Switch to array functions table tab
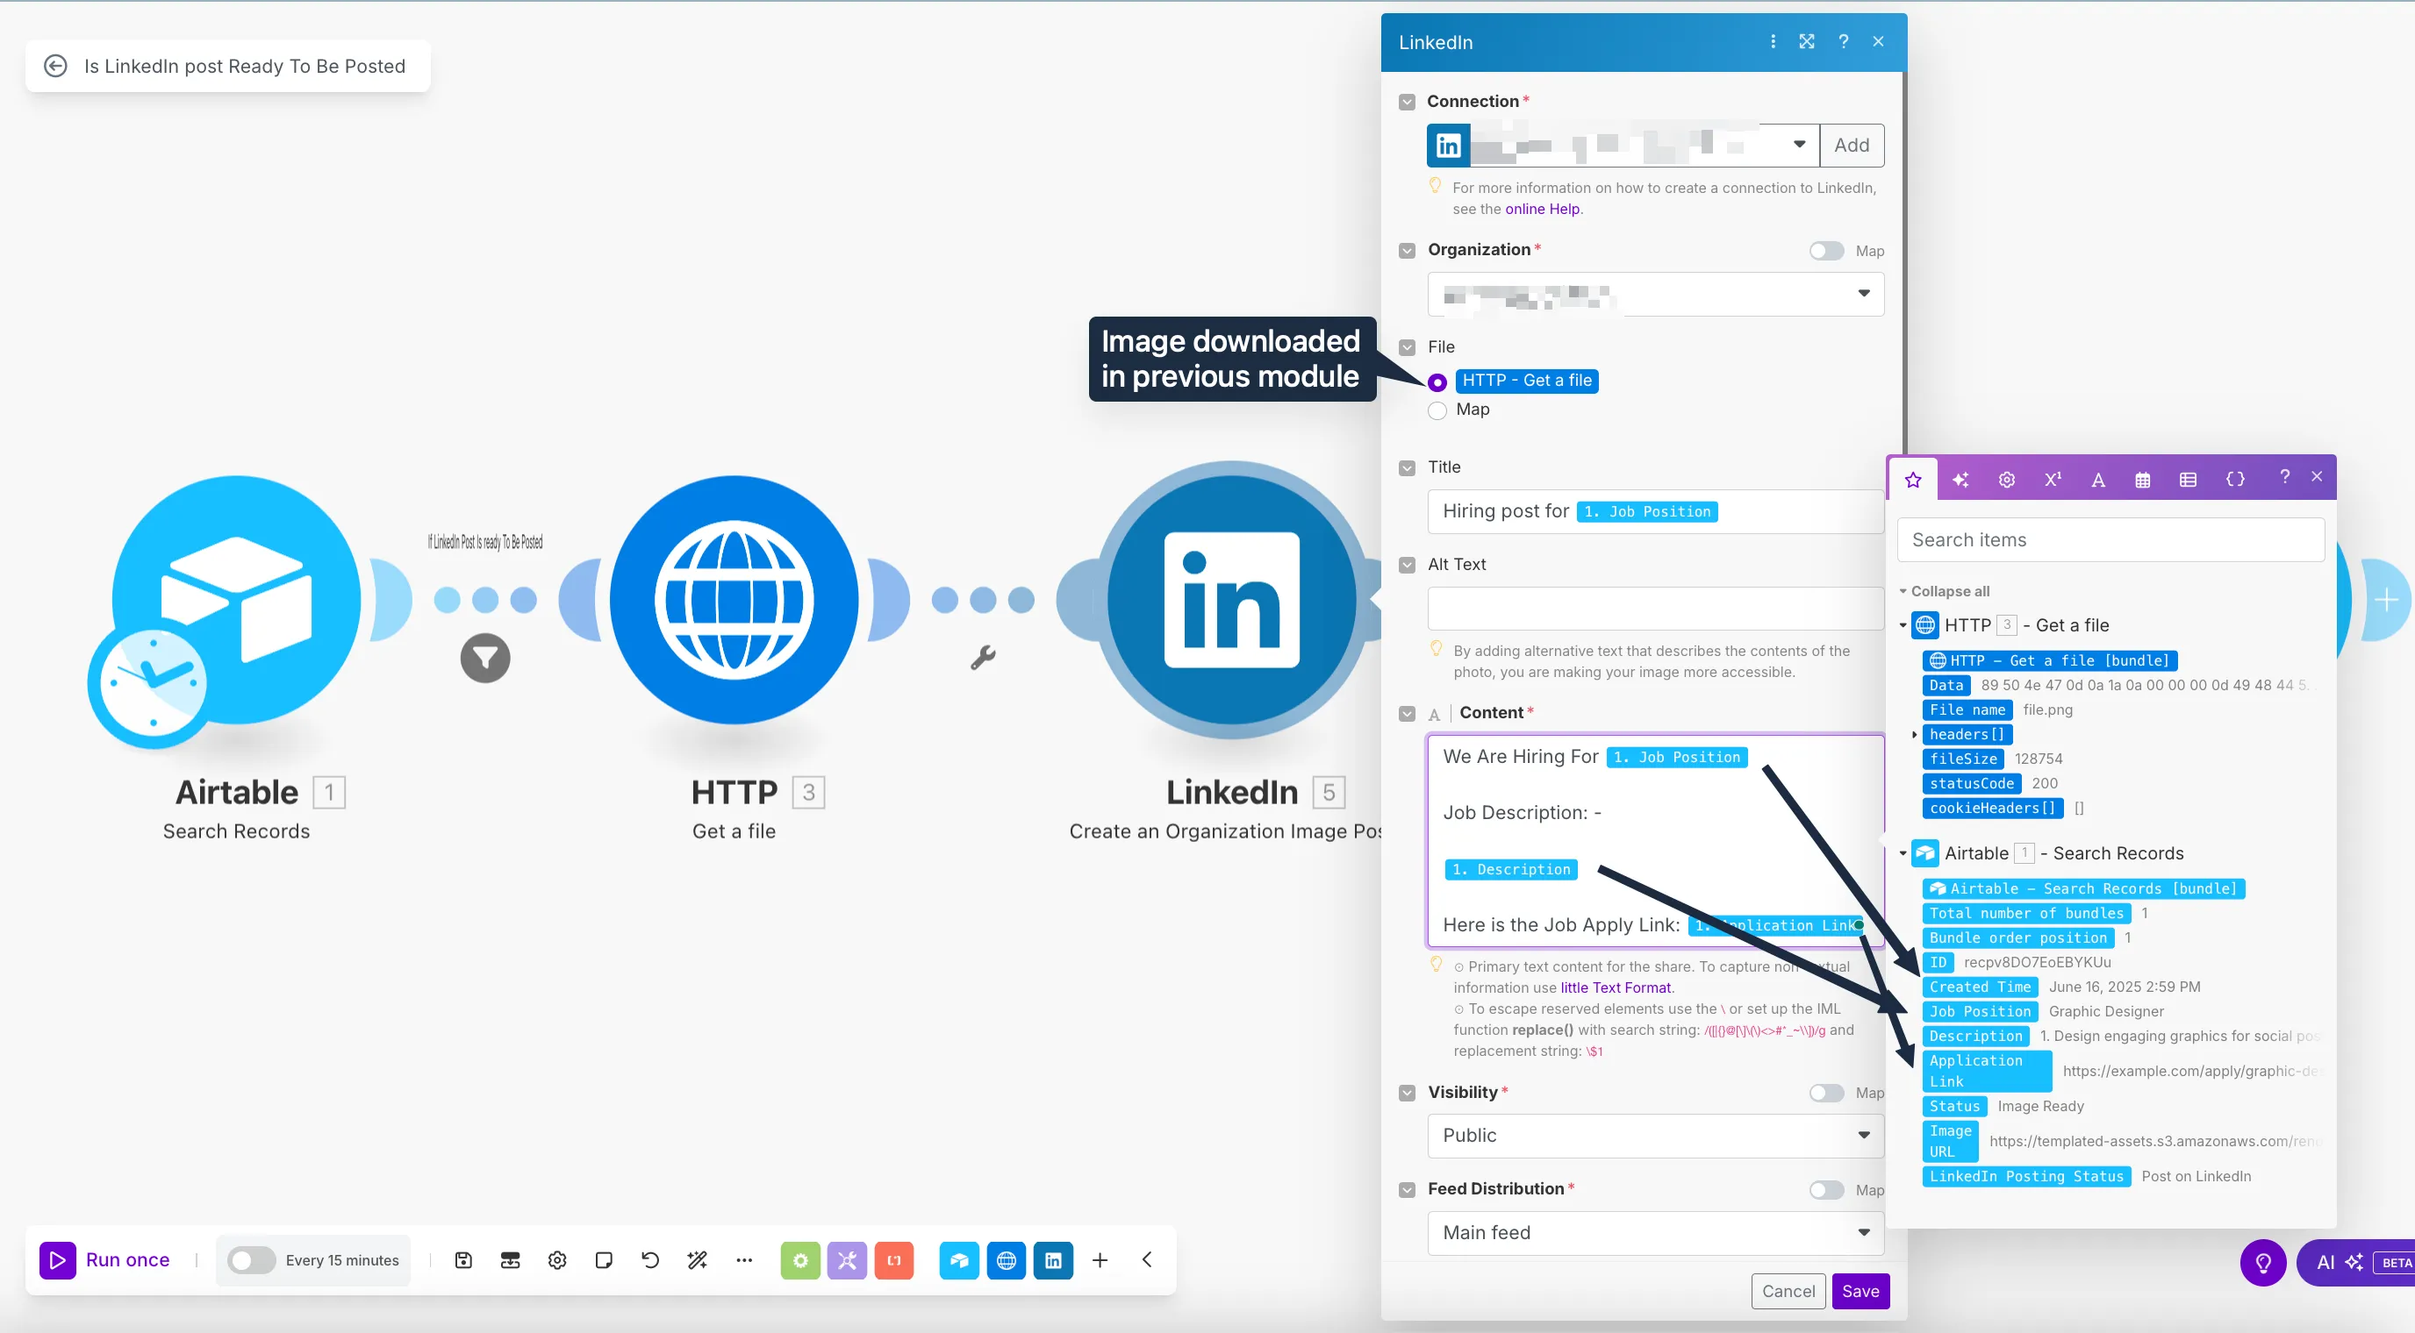This screenshot has width=2415, height=1333. point(2187,479)
